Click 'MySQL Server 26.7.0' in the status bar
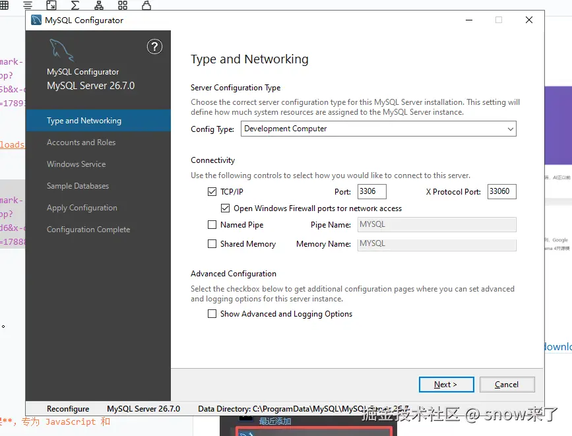Viewport: 572px width, 436px height. coord(143,409)
